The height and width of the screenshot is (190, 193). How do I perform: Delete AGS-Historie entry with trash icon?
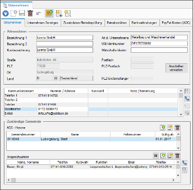point(178,128)
